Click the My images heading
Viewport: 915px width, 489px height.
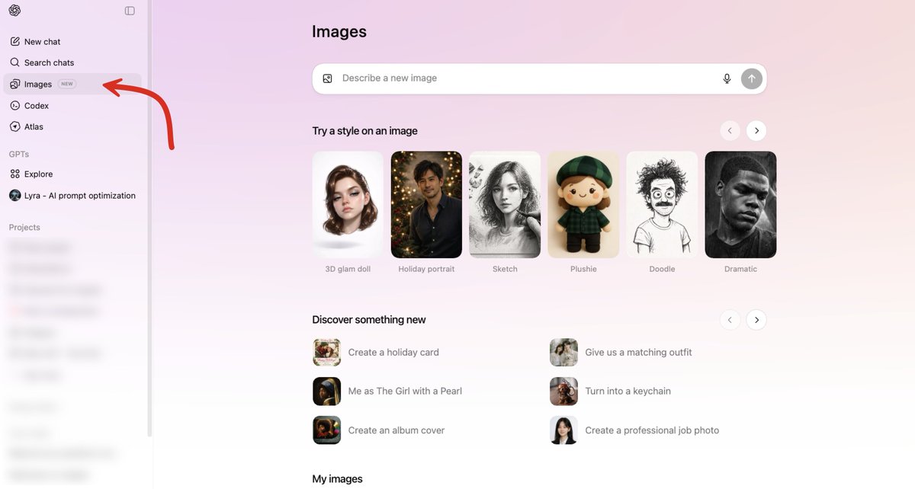click(x=337, y=479)
